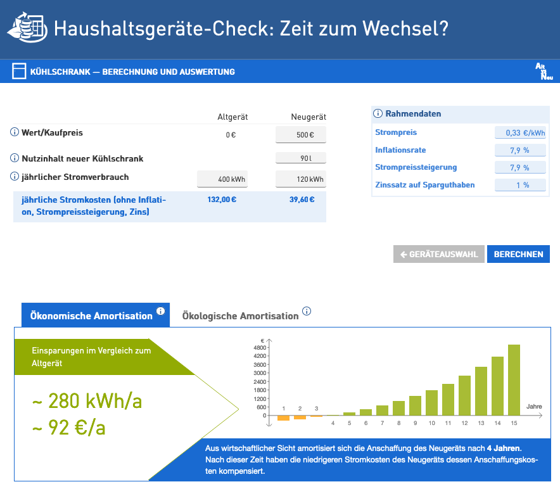The image size is (560, 496).
Task: Show info on Ökonomische Amortisation tab
Action: [161, 311]
